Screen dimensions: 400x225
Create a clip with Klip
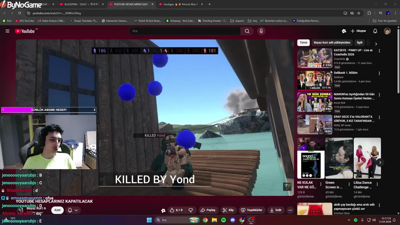(228, 210)
